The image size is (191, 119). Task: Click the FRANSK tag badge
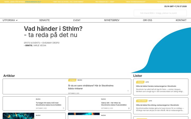140,82
